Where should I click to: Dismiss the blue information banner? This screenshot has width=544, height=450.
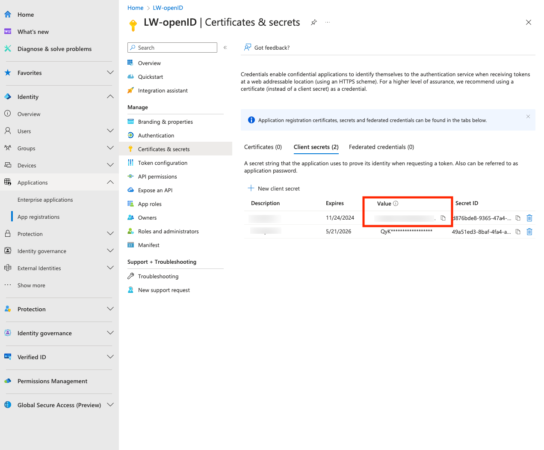(x=528, y=116)
